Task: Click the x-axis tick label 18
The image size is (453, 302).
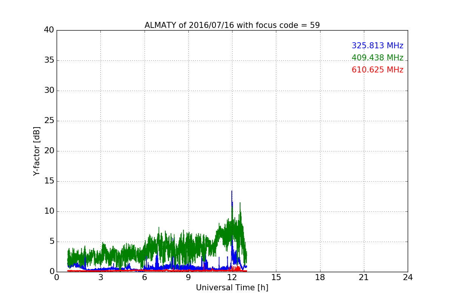Action: 320,277
